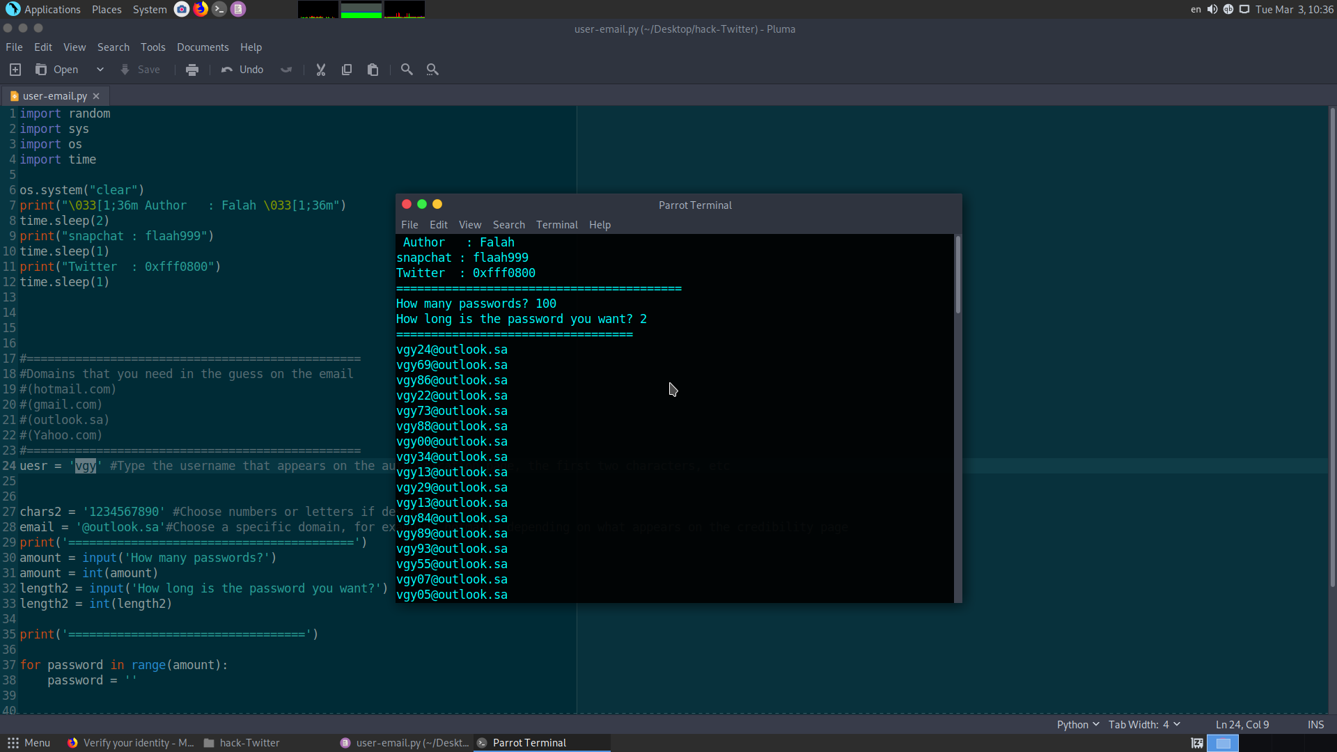The width and height of the screenshot is (1337, 752).
Task: Click the Paste clipboard icon
Action: pyautogui.click(x=373, y=70)
